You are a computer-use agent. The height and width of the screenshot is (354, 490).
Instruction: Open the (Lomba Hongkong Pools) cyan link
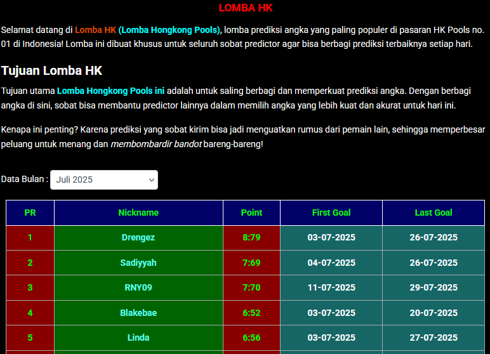[x=169, y=30]
